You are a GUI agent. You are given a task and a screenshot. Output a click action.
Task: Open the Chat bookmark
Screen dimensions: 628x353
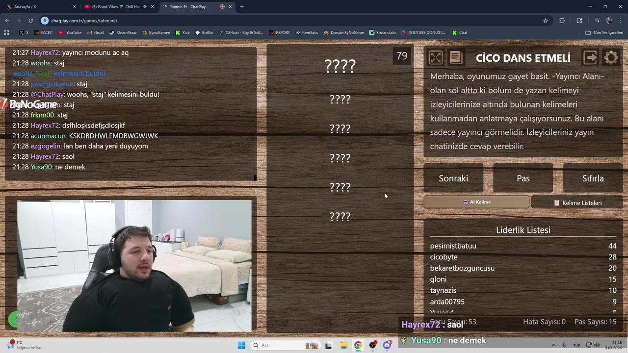(x=460, y=33)
